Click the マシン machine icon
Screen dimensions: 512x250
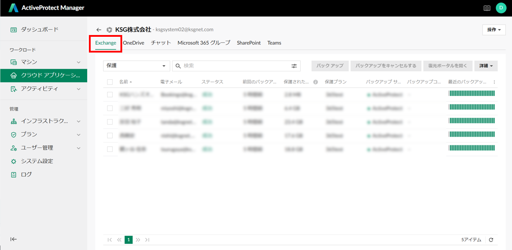point(14,62)
